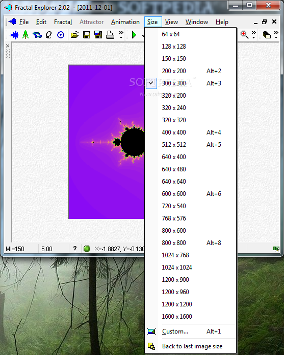Select 640 x 640 size
Screen dimensions: 284x355
[191, 182]
